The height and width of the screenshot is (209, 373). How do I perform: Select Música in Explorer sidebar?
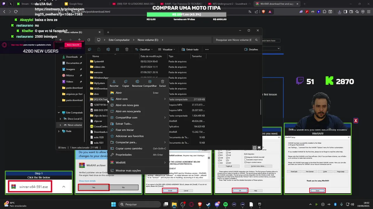70,75
